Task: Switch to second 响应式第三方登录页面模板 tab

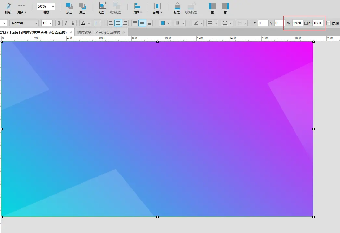Action: [x=98, y=32]
